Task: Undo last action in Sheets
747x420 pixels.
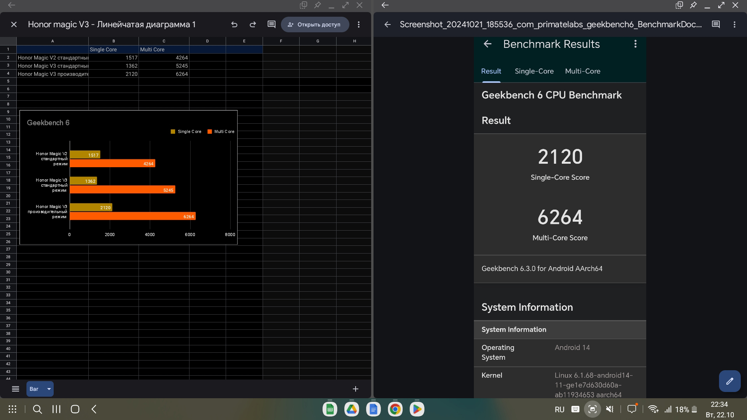Action: [234, 24]
